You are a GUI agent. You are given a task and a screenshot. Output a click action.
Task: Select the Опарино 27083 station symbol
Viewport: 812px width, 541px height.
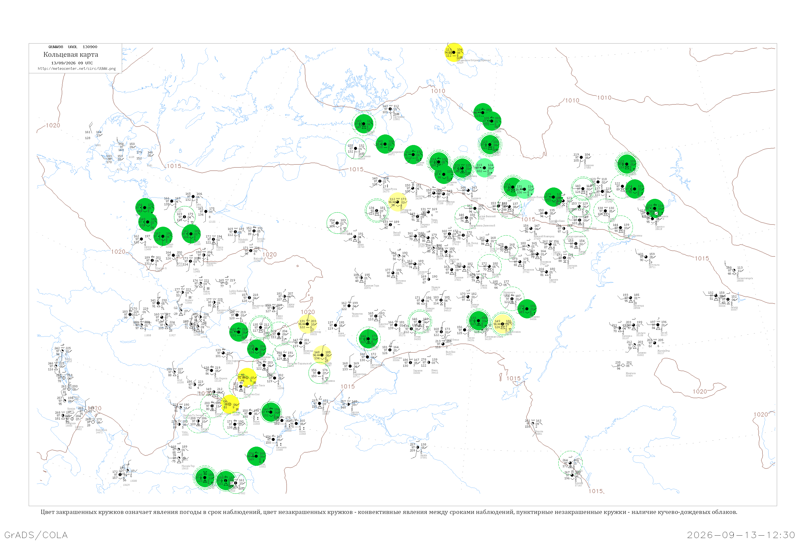pyautogui.click(x=581, y=157)
